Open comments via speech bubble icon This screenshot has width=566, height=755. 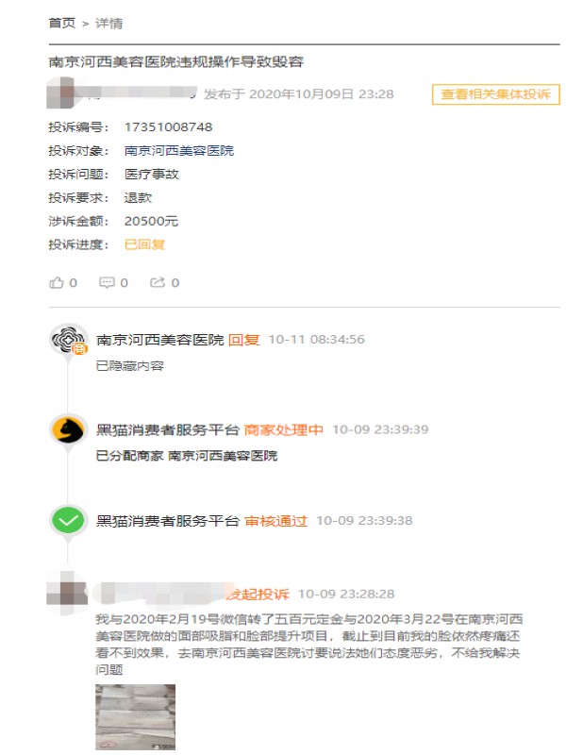tap(107, 282)
